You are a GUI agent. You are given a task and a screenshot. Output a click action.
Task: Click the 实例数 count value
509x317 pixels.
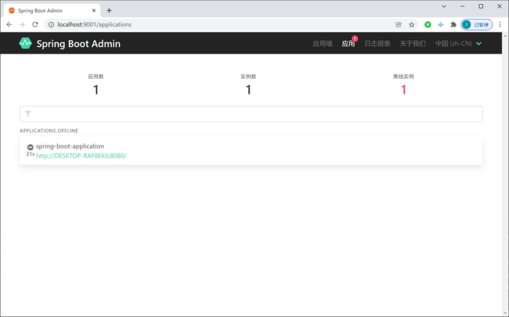[x=248, y=90]
